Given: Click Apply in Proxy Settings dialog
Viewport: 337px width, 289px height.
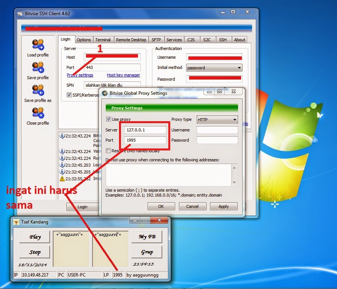Looking at the screenshot, I should (224, 206).
